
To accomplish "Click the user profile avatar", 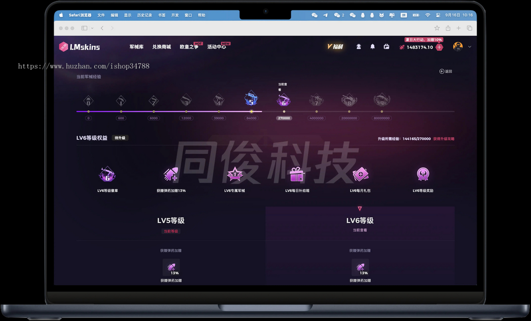I will point(458,47).
